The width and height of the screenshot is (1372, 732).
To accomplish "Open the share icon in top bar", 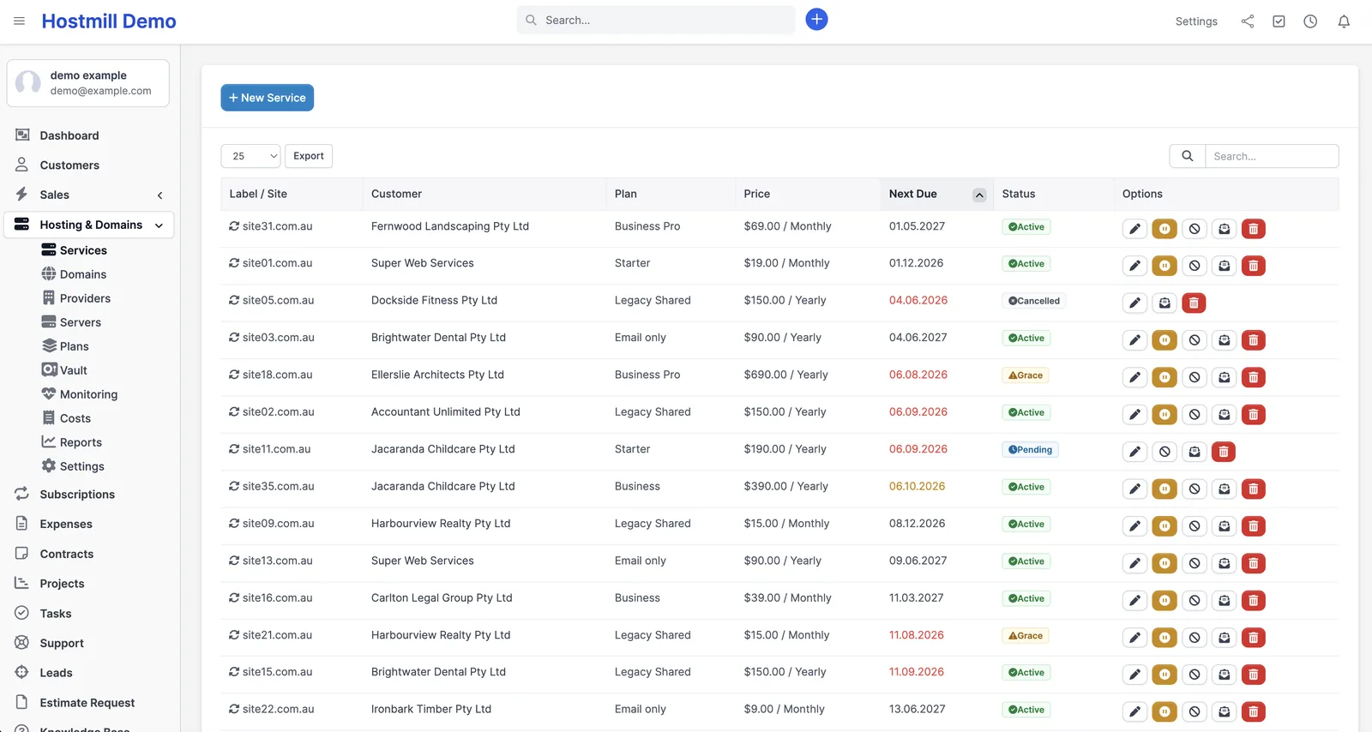I will (1247, 21).
